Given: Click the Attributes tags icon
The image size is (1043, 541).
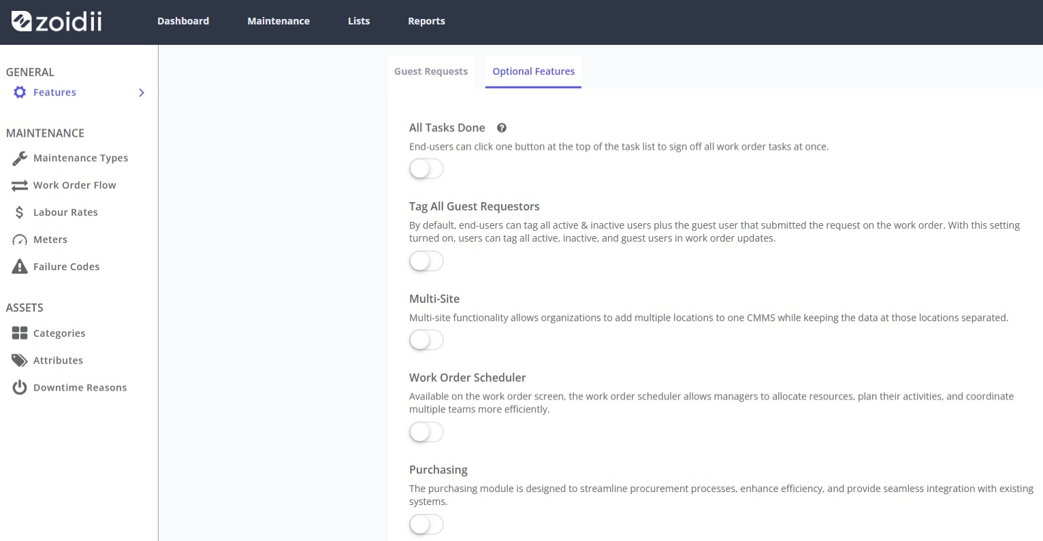Looking at the screenshot, I should pos(20,361).
